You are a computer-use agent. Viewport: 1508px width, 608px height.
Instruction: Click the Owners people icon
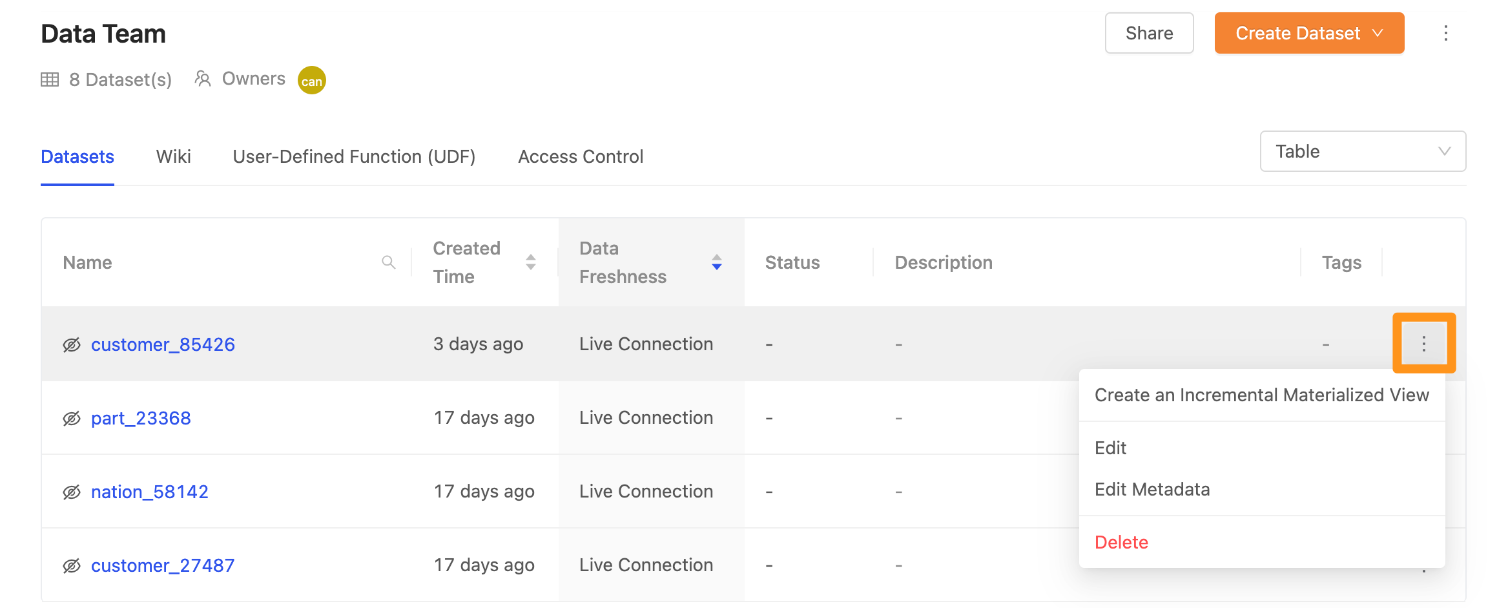(203, 79)
